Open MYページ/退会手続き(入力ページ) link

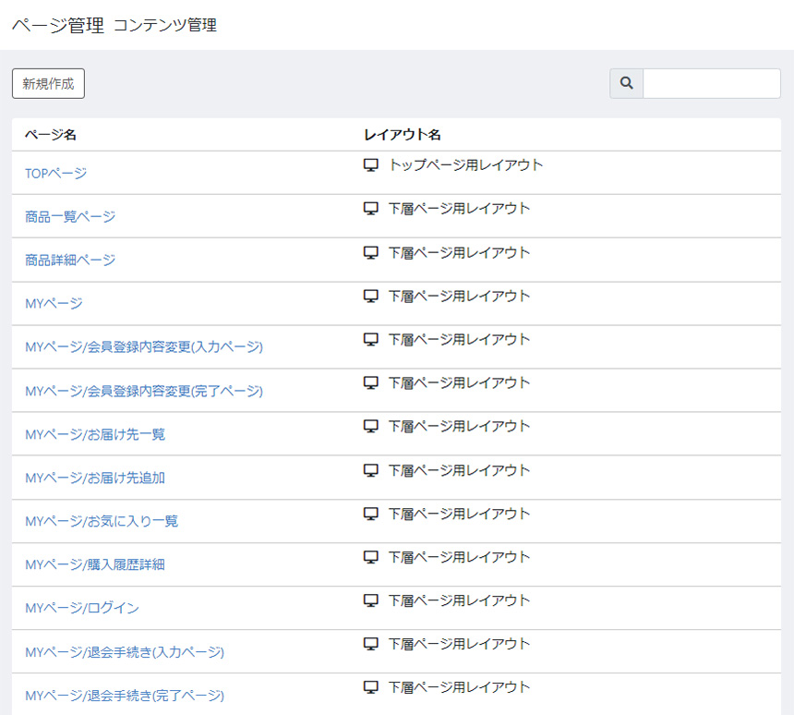click(x=125, y=652)
